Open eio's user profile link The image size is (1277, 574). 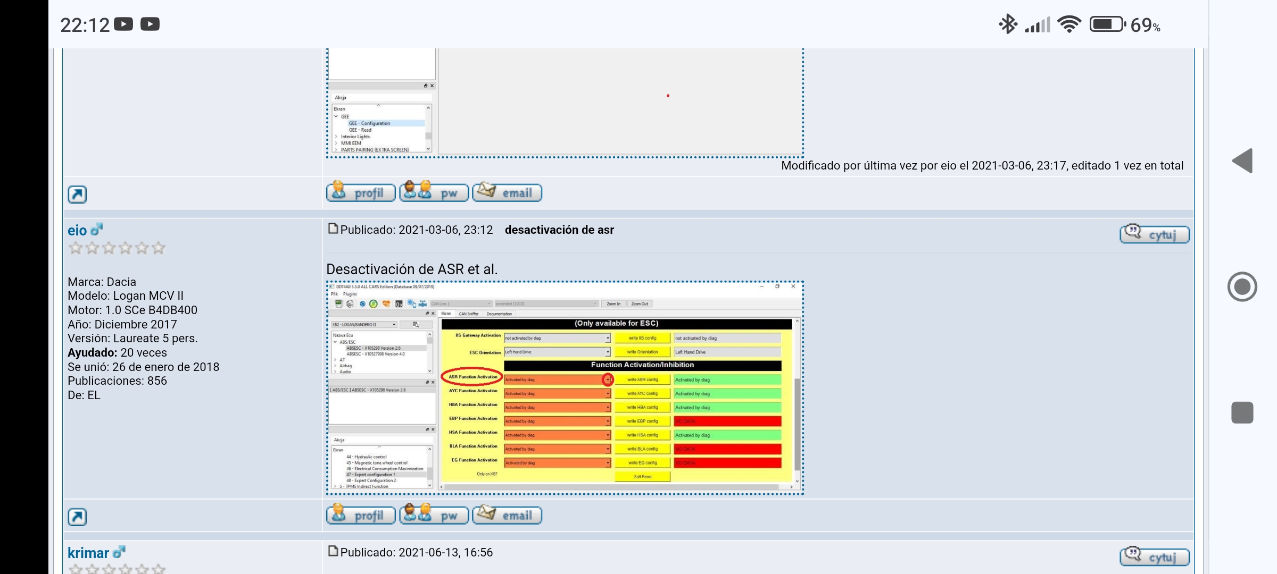pos(77,231)
